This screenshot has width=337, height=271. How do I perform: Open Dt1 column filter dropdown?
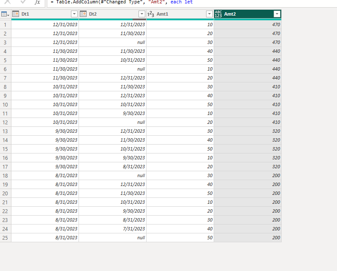pos(74,14)
